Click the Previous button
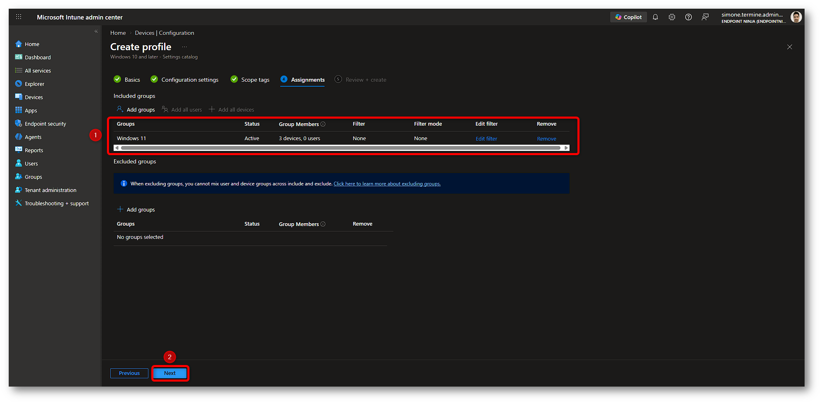Viewport: 822px width, 404px height. pos(129,373)
